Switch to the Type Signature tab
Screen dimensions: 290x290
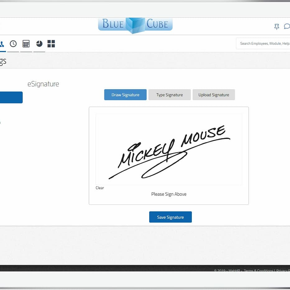170,95
